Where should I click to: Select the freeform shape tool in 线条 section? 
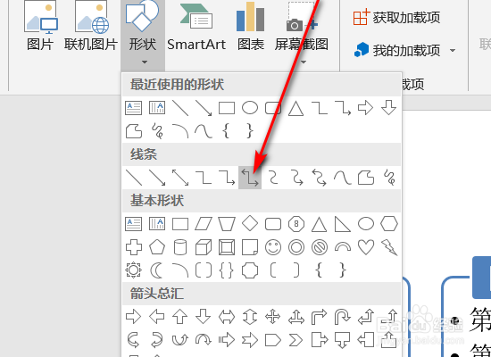click(366, 178)
